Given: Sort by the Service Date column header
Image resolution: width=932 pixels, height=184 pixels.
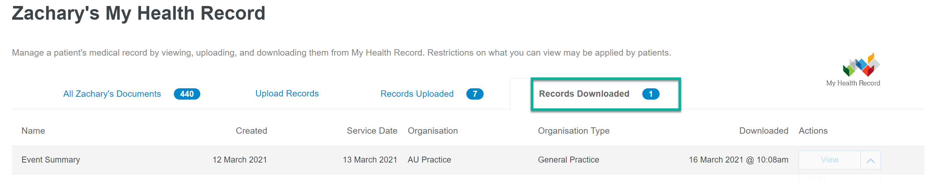Looking at the screenshot, I should pos(372,131).
